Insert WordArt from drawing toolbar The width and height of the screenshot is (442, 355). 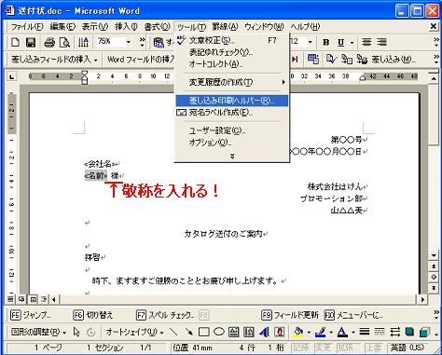pos(264,332)
